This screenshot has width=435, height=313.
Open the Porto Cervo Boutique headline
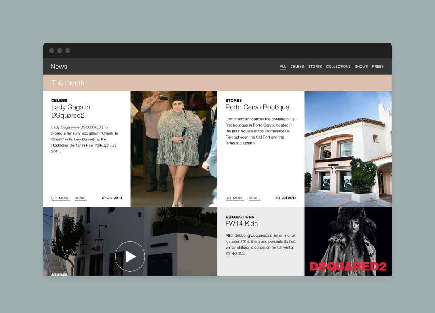pyautogui.click(x=257, y=107)
